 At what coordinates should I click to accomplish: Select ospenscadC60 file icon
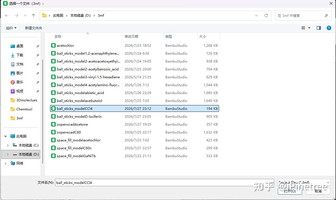(53, 132)
